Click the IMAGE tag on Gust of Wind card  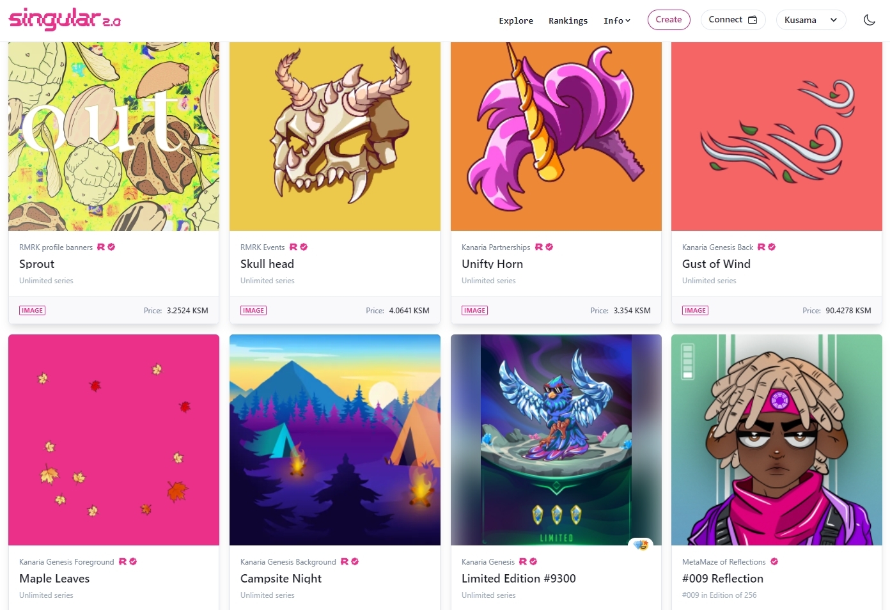pyautogui.click(x=696, y=311)
